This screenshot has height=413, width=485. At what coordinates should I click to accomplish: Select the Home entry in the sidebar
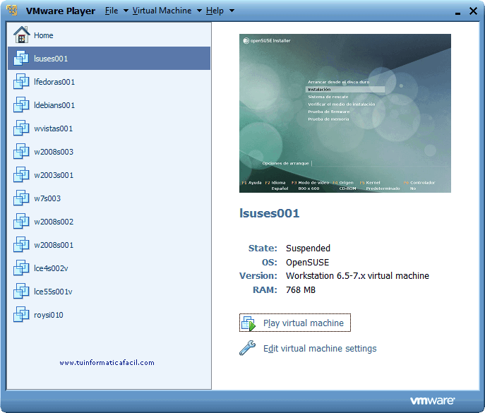tap(109, 35)
